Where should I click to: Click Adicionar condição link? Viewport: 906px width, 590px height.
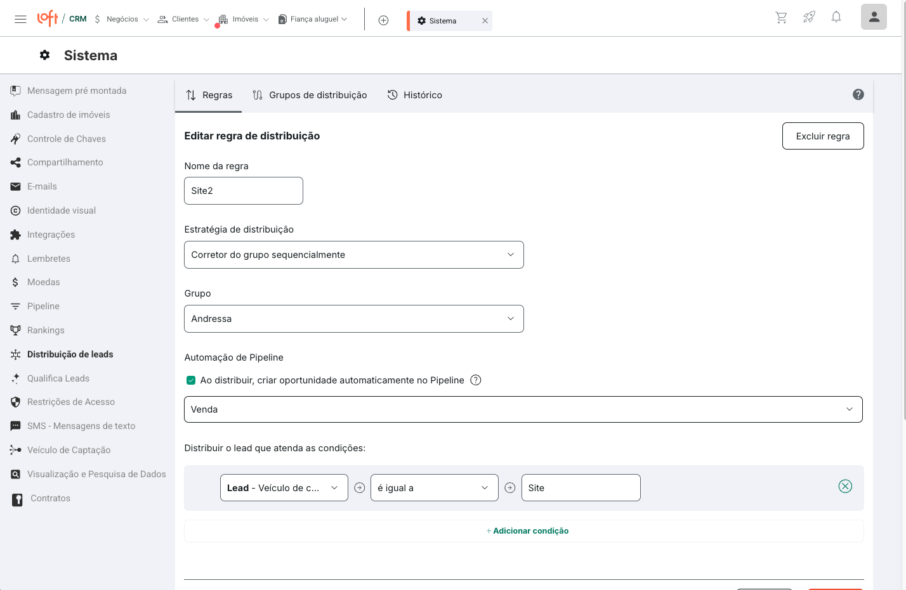point(527,531)
